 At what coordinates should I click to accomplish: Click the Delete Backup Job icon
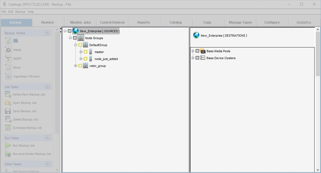point(8,119)
